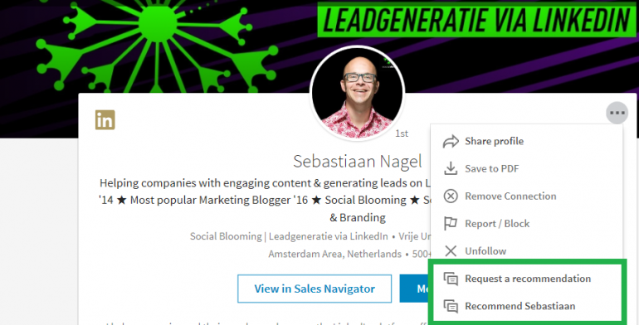Click the three-dots More options button
This screenshot has width=639, height=325.
point(617,113)
